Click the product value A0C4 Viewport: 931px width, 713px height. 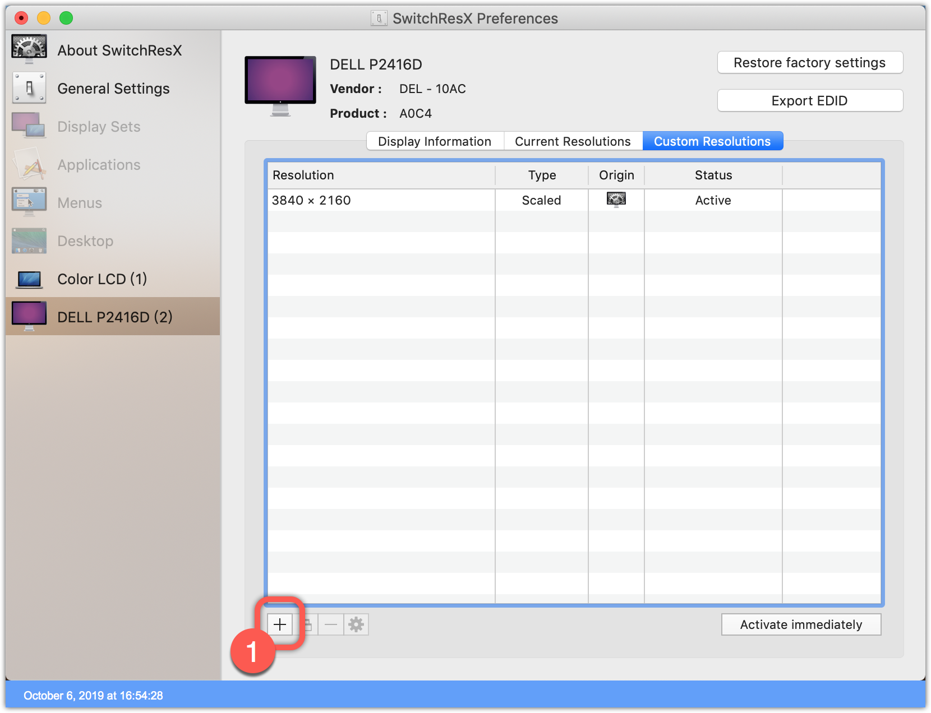(x=416, y=113)
